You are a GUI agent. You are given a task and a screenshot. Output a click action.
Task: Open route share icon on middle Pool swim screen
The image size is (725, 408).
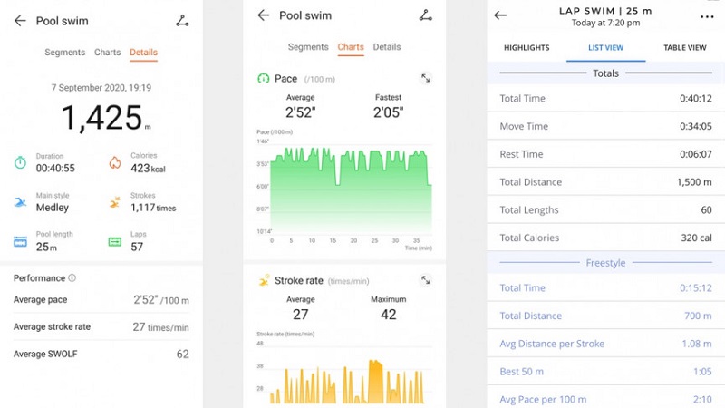pyautogui.click(x=425, y=15)
